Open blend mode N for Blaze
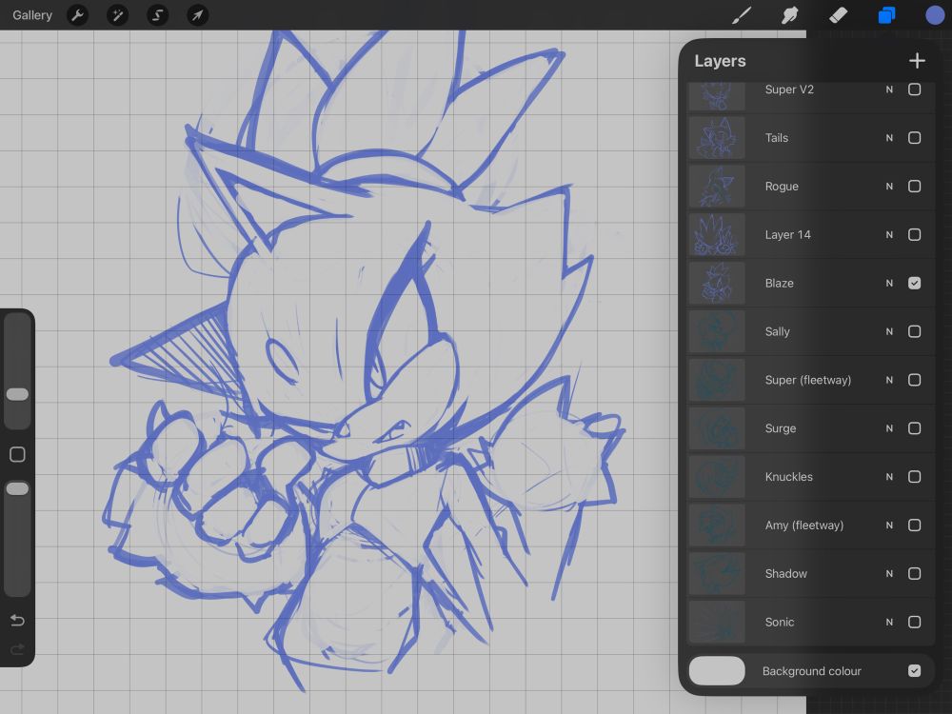Image resolution: width=952 pixels, height=714 pixels. 889,284
